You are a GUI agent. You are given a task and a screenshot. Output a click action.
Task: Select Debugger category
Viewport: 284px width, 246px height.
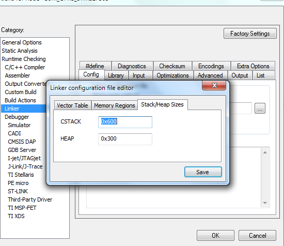[x=17, y=117]
